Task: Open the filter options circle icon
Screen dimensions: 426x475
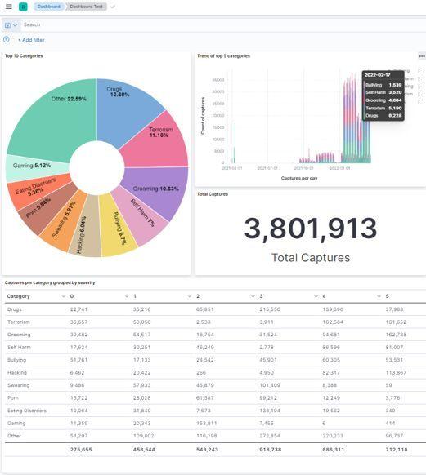Action: coord(7,39)
